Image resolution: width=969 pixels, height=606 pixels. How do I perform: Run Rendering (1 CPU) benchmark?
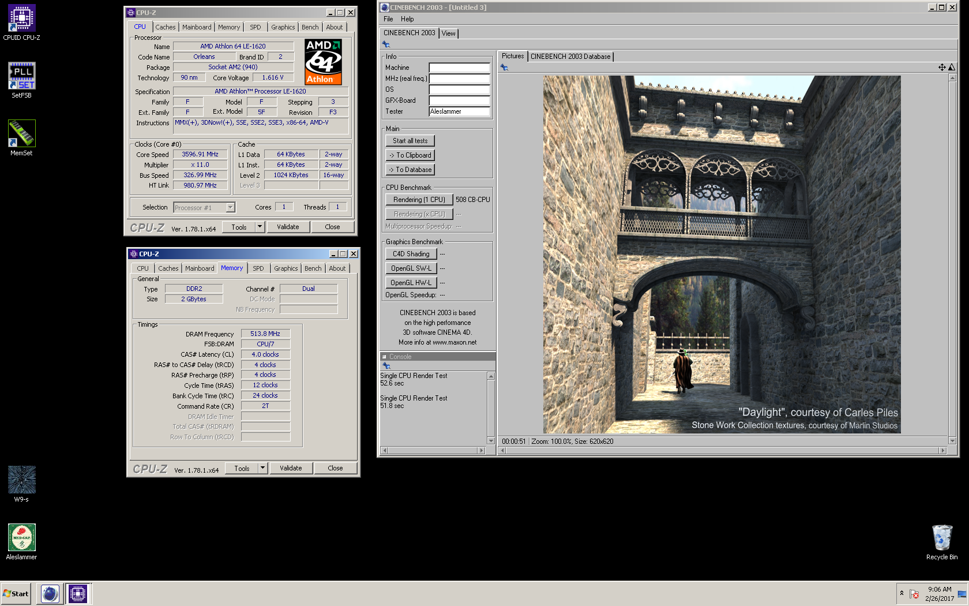pos(419,200)
